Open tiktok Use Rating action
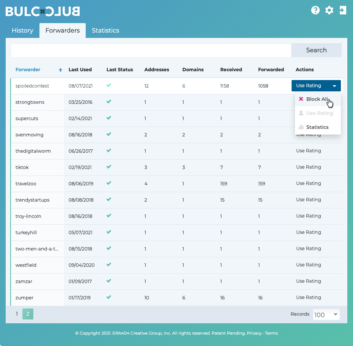Image resolution: width=353 pixels, height=346 pixels. [308, 167]
